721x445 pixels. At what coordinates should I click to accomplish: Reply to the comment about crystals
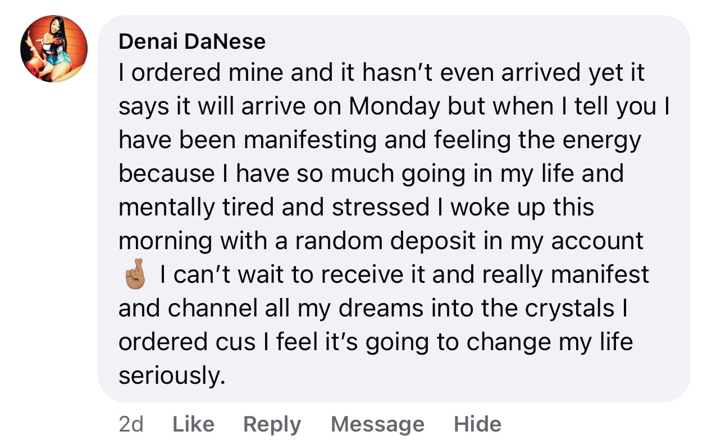[x=272, y=424]
